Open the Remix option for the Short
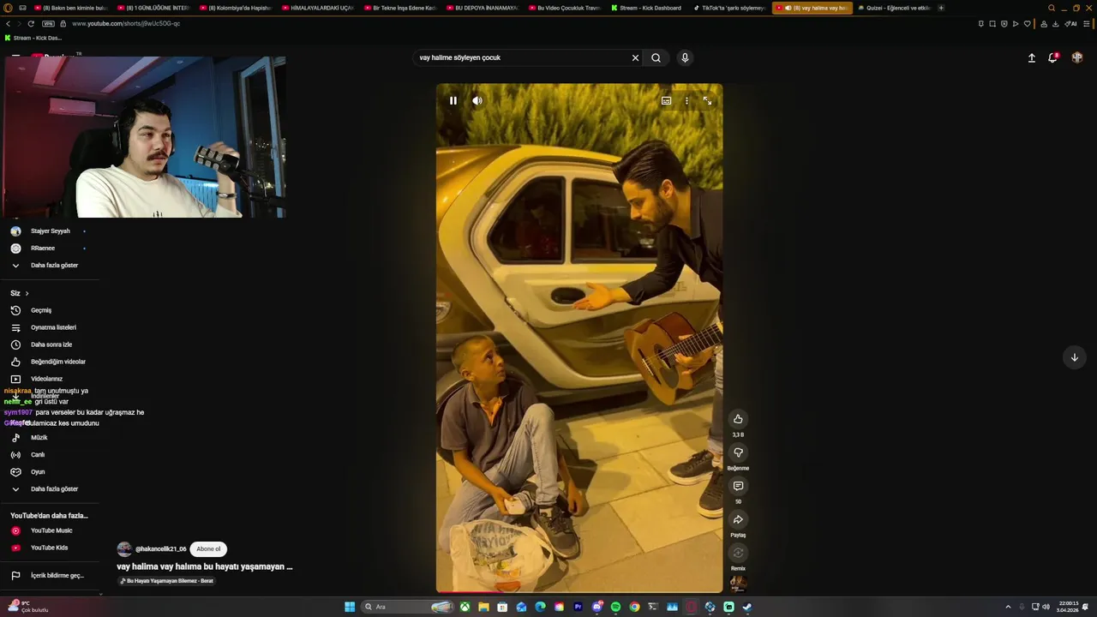1097x617 pixels. (738, 553)
